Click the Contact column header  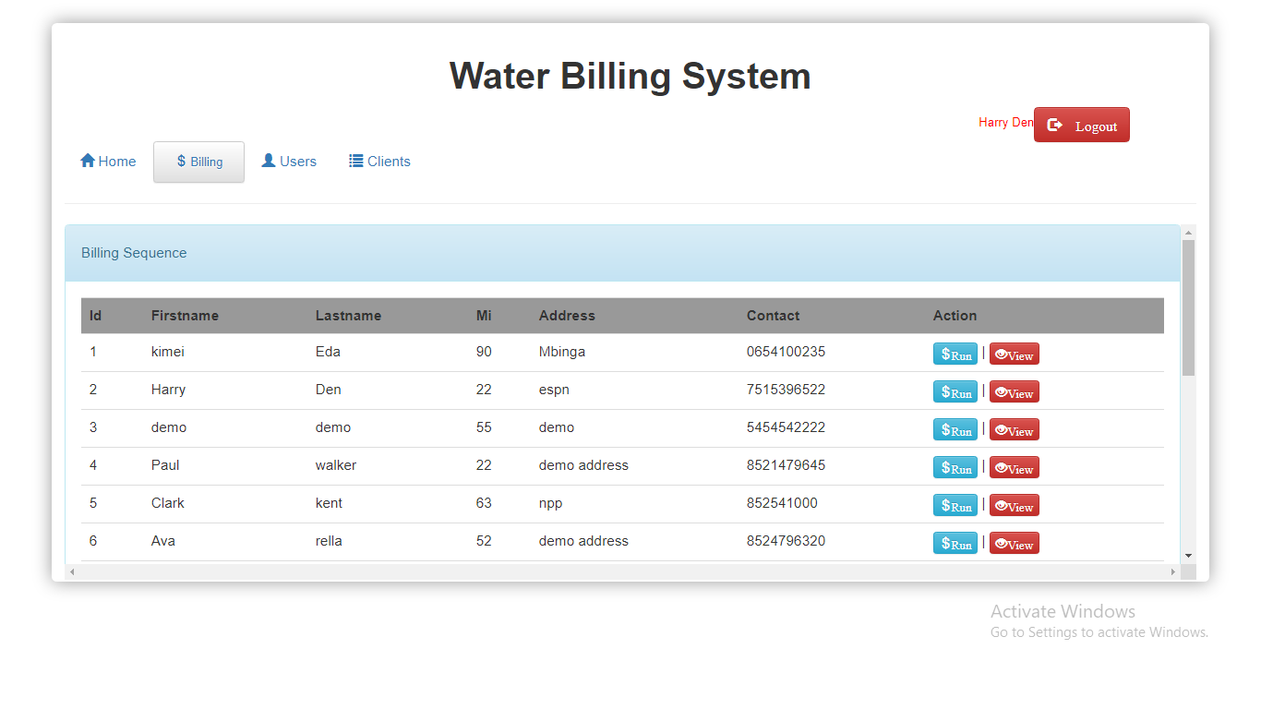773,315
